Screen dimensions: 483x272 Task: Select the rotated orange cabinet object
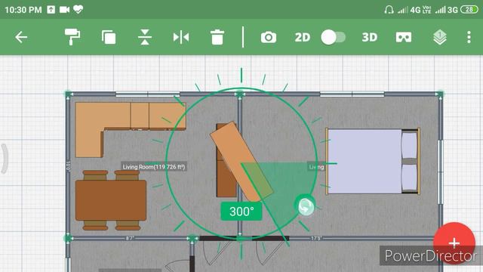click(x=241, y=162)
